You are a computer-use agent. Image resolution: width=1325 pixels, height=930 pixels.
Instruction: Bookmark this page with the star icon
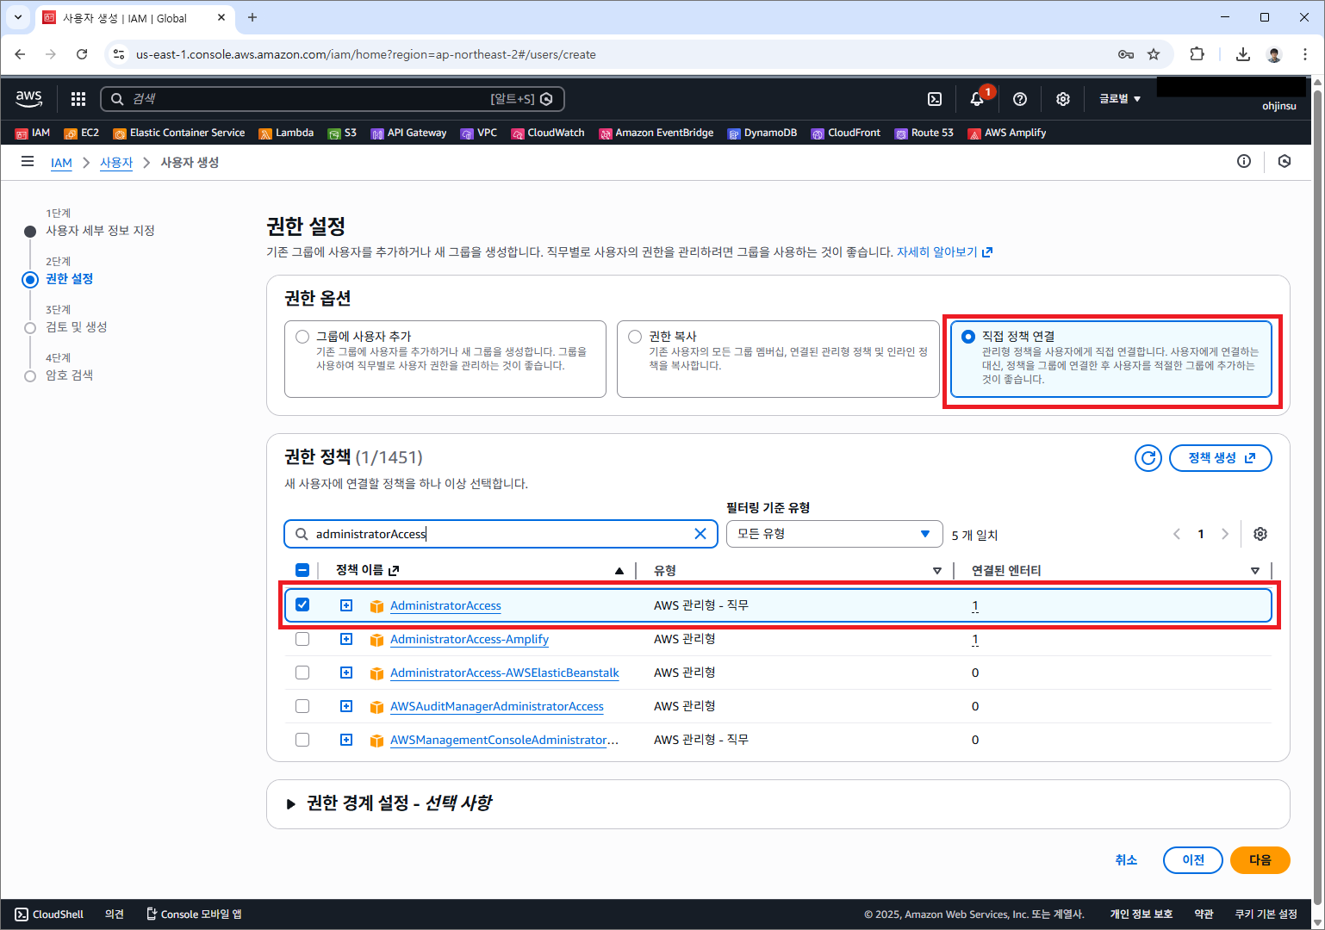[1154, 54]
